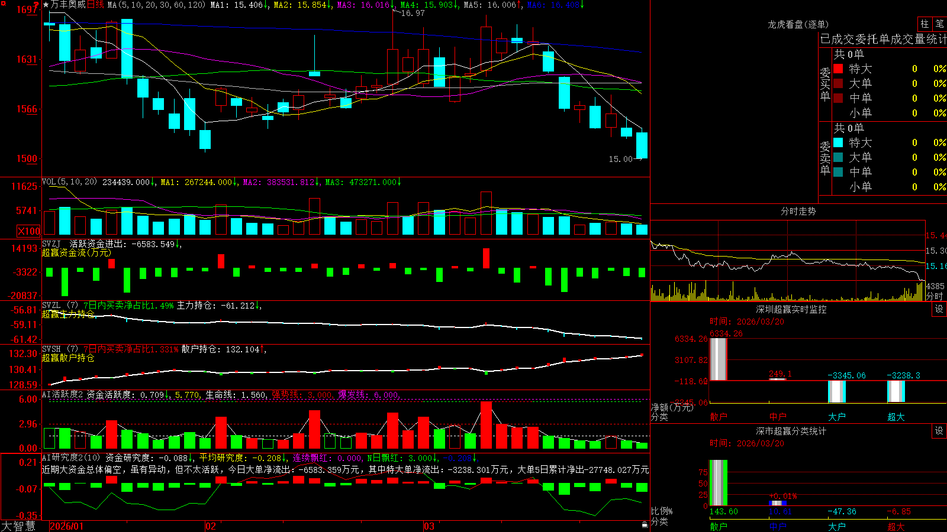
Task: Switch 龙虎看盘 to 笔 view
Action: click(940, 24)
